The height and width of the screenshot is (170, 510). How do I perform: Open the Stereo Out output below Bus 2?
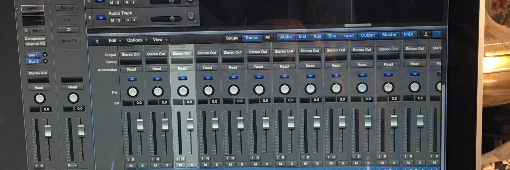[38, 73]
